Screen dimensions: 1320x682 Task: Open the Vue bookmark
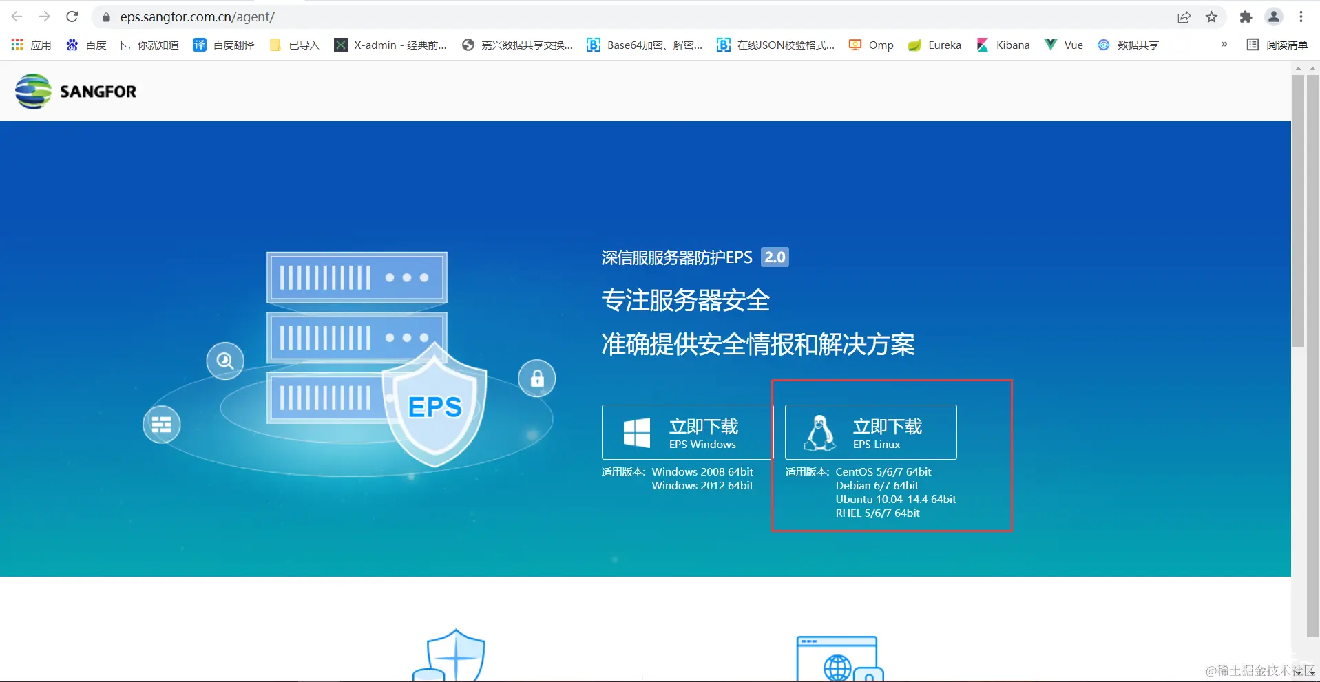pos(1064,45)
